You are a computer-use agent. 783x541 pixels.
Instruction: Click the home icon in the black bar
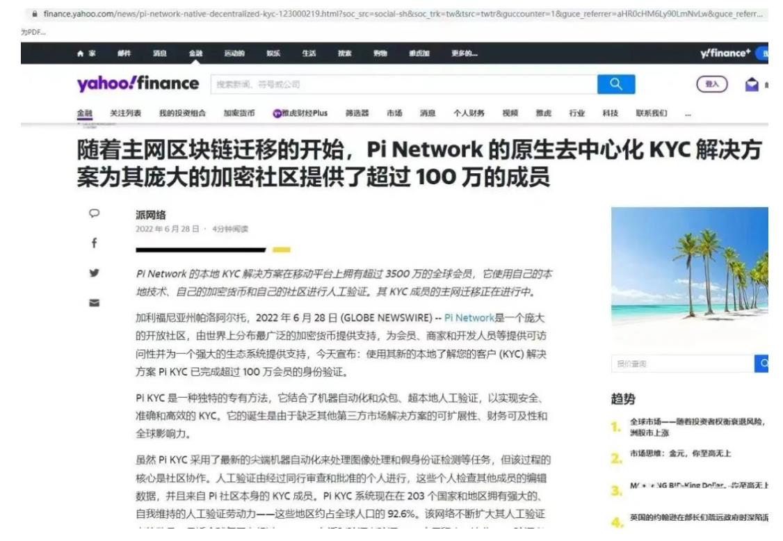click(x=81, y=54)
